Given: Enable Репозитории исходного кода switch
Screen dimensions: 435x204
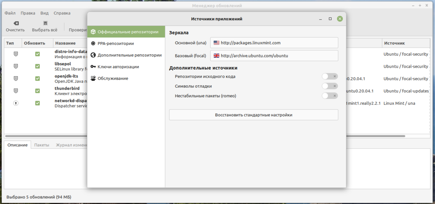Looking at the screenshot, I should tap(330, 76).
